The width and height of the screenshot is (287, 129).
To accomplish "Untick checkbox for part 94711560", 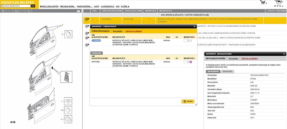I will tap(191, 62).
